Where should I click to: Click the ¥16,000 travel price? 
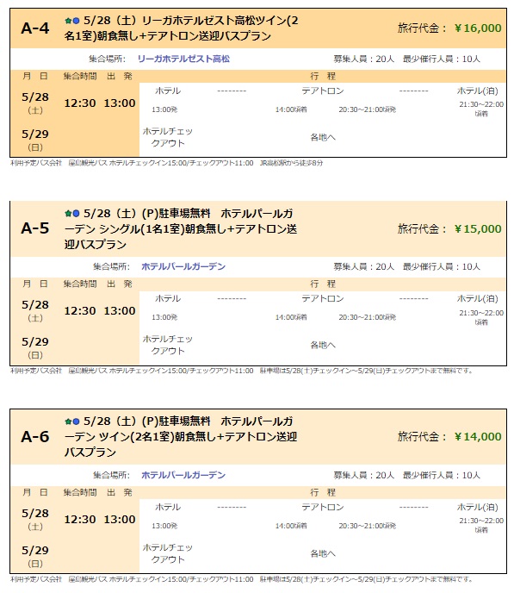point(478,28)
